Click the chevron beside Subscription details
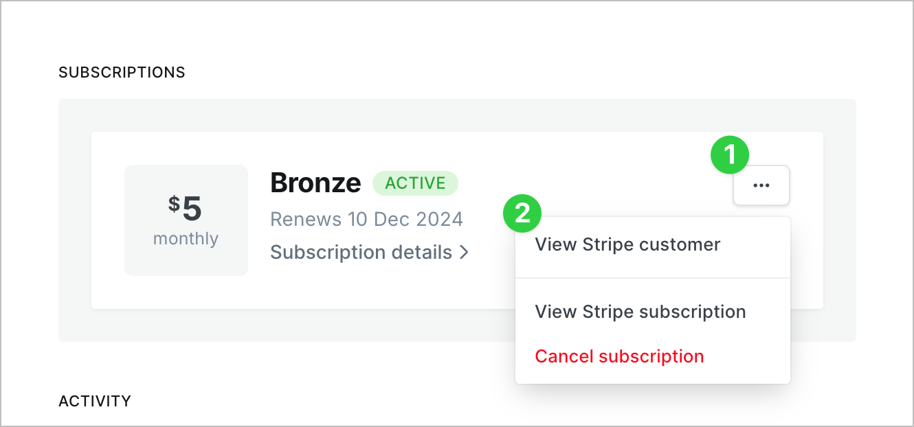The height and width of the screenshot is (427, 914). (465, 253)
